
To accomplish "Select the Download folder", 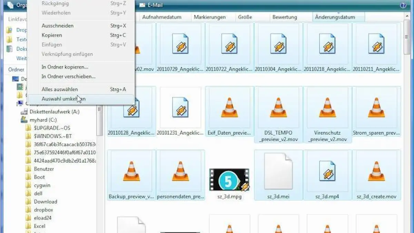I will pyautogui.click(x=45, y=201).
